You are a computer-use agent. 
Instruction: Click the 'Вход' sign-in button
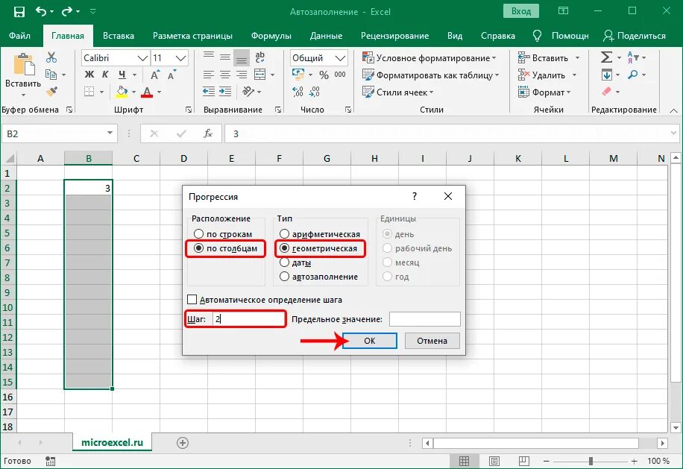tap(521, 11)
